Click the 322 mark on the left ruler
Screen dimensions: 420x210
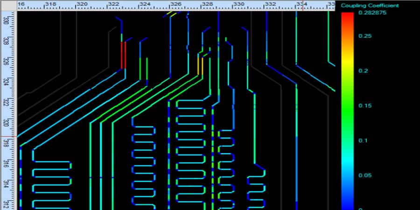tap(6, 102)
